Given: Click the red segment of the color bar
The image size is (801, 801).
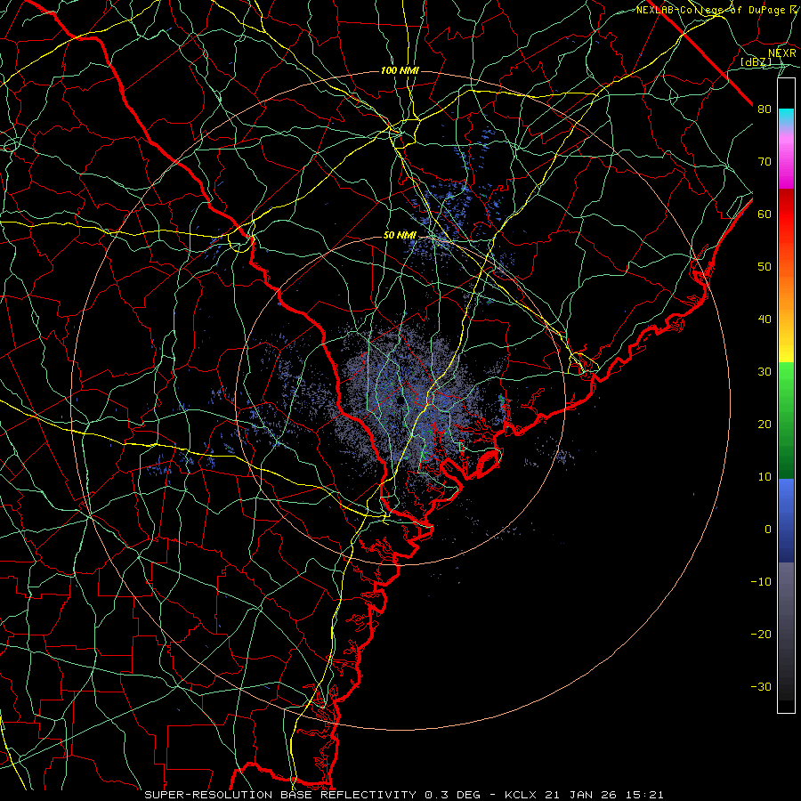Looking at the screenshot, I should coord(786,214).
